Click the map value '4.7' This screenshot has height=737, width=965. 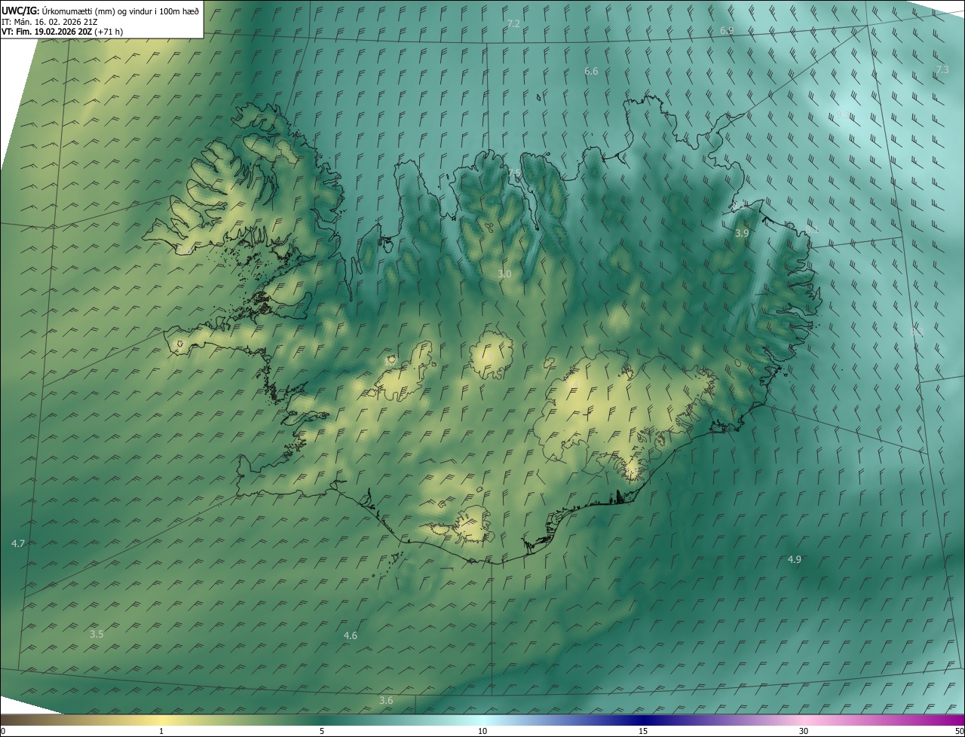click(18, 543)
